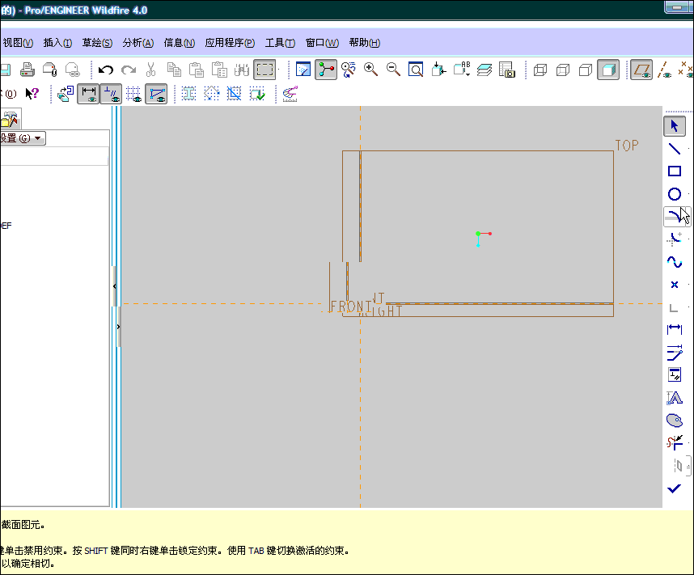Click the Zoom In magnifier
This screenshot has height=575, width=694.
coord(370,70)
